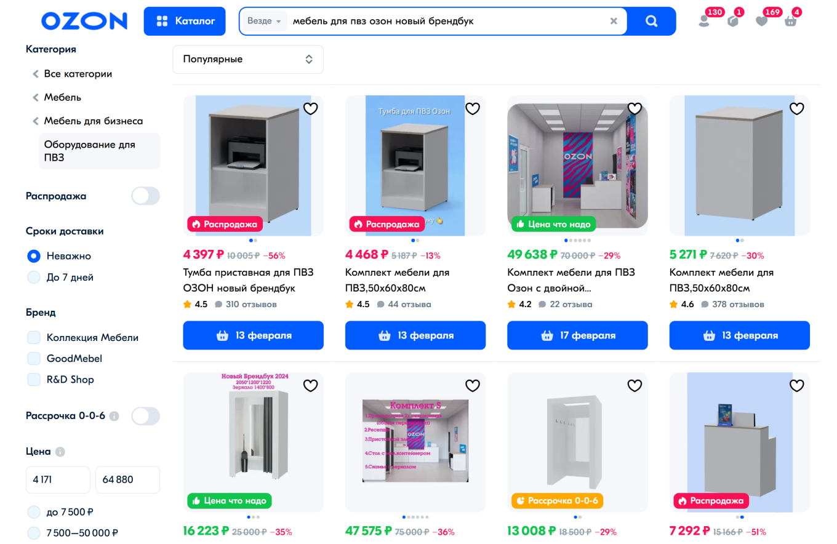Open favorites heart icon with 169 badge
837x544 pixels.
(762, 21)
